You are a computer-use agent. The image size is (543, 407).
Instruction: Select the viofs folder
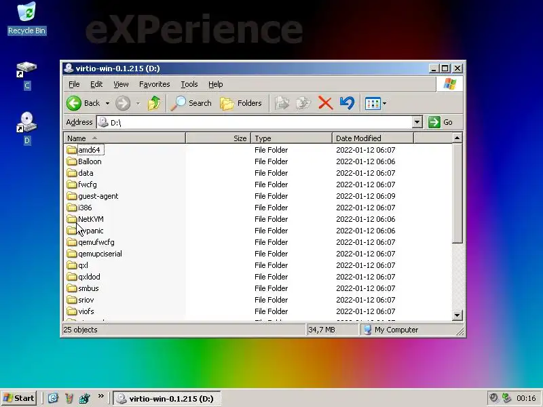(x=80, y=311)
